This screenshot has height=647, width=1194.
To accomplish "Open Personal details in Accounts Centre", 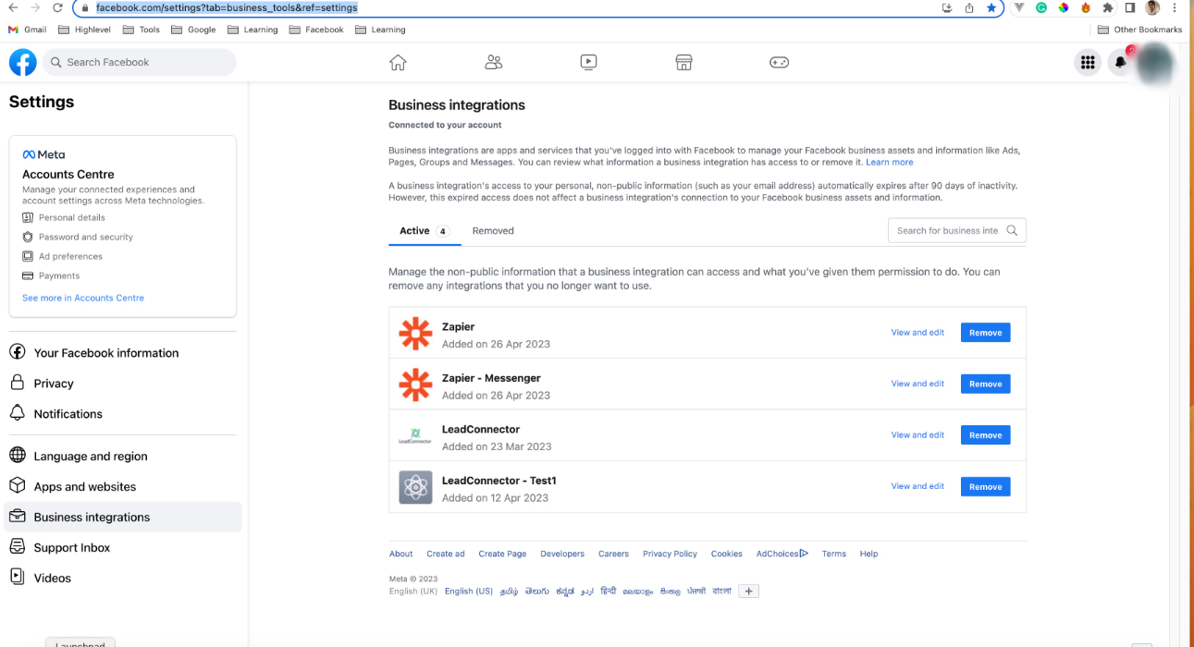I will coord(64,218).
